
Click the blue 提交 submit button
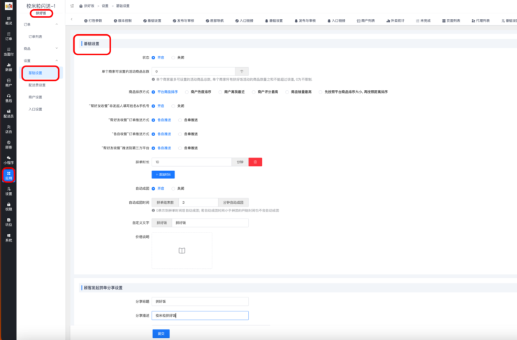coord(161,333)
